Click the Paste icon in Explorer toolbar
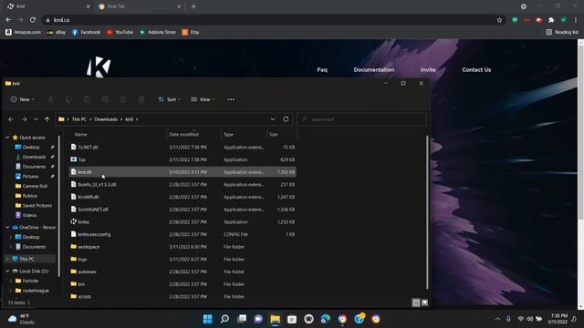584x328 pixels. pos(87,99)
